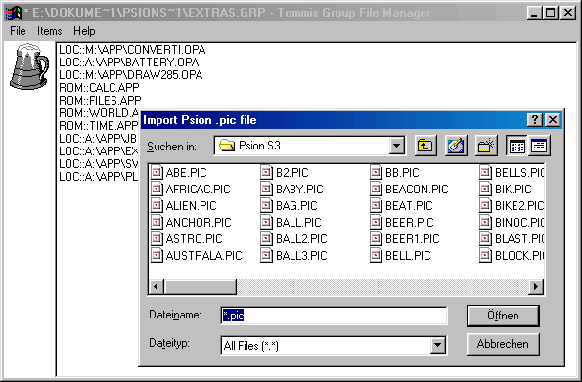Select ROM::FILES.APP in main list

100,100
